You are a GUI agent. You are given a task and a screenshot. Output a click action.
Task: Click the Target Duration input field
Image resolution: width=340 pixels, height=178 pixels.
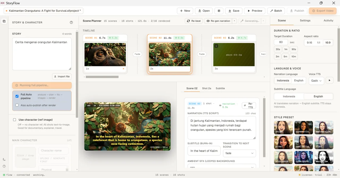[x=281, y=42]
